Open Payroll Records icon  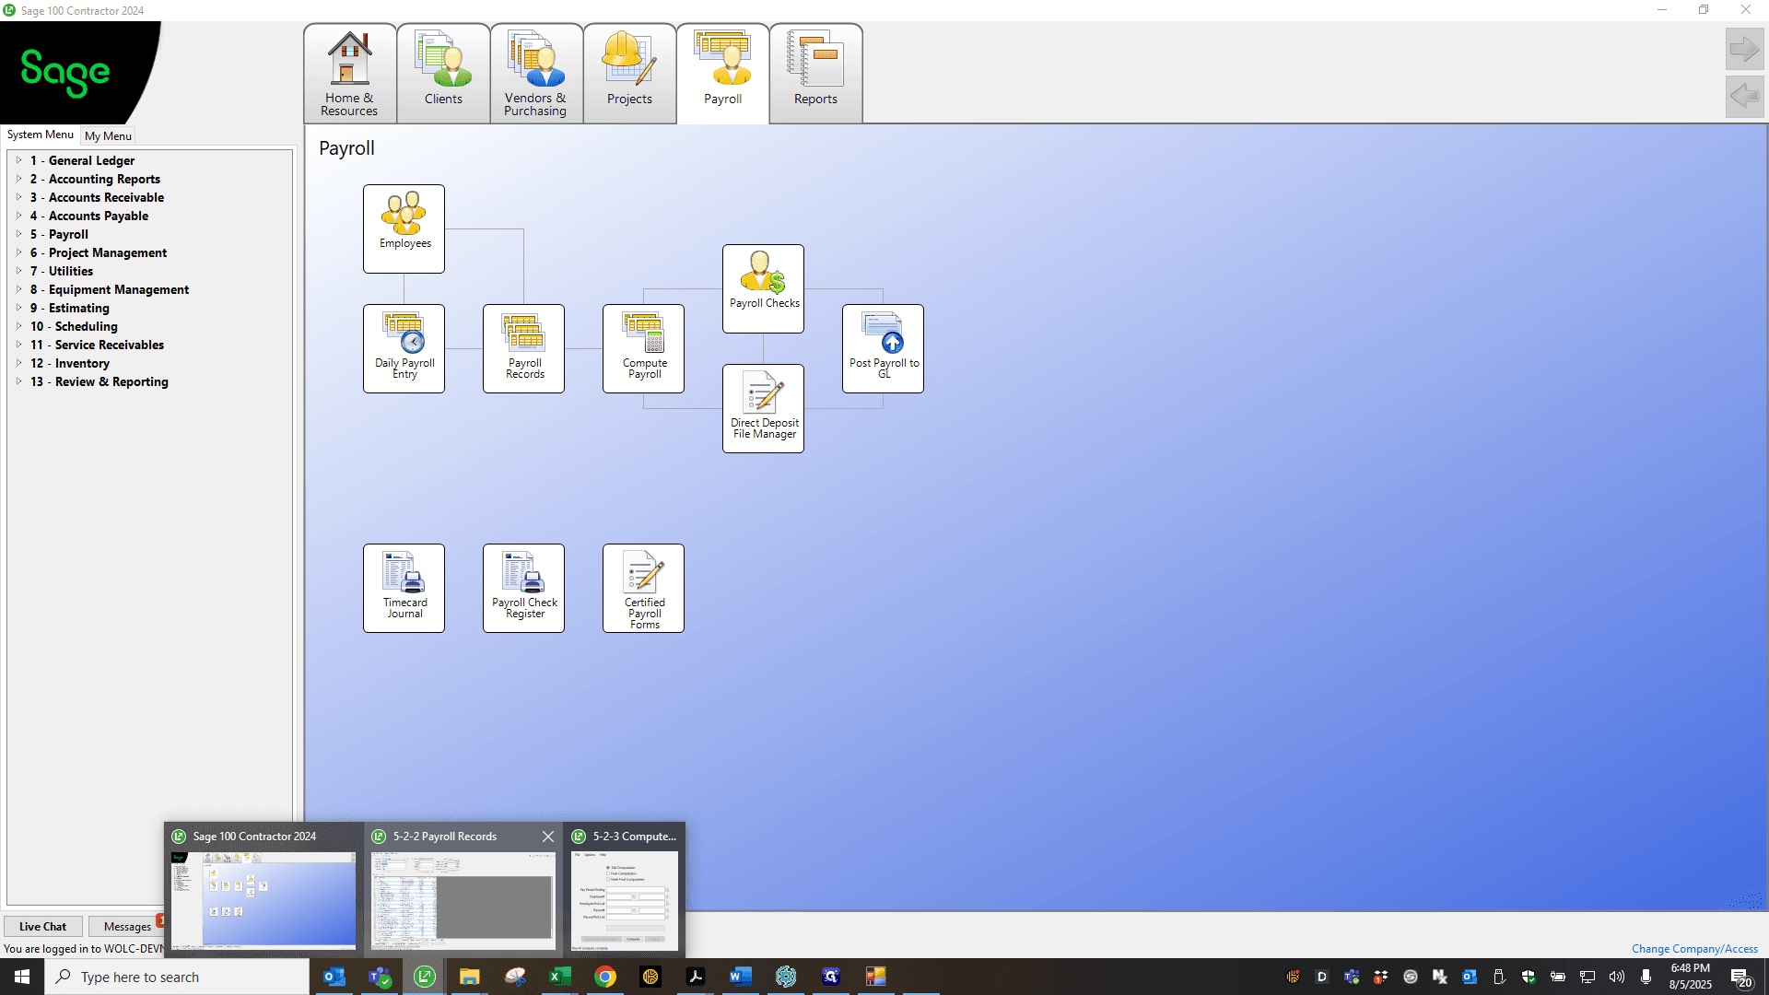523,348
